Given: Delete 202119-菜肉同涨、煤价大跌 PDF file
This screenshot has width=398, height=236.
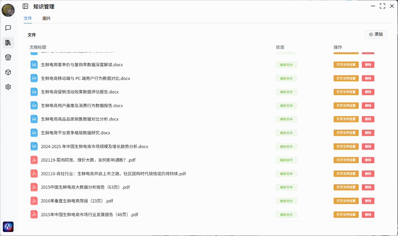Looking at the screenshot, I should [368, 160].
